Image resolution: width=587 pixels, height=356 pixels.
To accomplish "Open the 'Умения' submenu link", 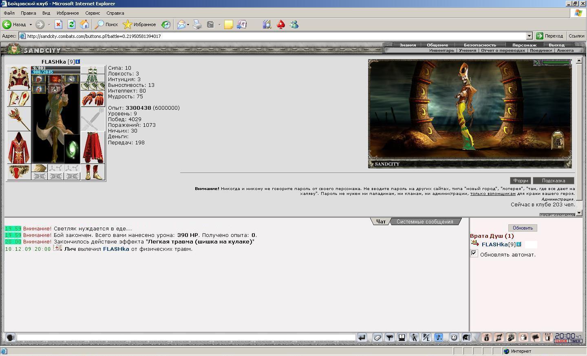I will point(468,51).
